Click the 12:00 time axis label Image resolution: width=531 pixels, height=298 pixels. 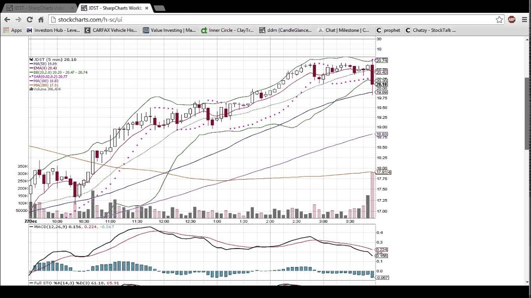164,221
